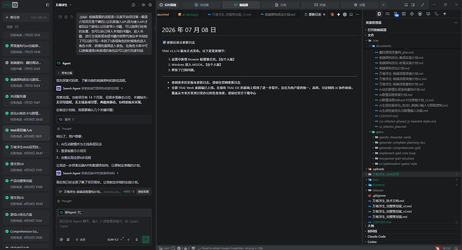Open chat settings gear icon
The width and height of the screenshot is (462, 250).
coord(143,5)
